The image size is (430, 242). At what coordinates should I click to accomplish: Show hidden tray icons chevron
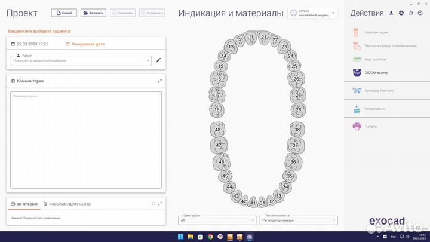point(377,237)
